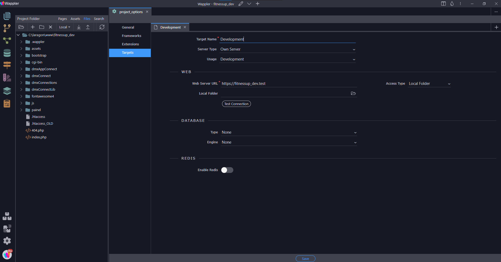Enable Redis with the toggle switch
Screen dimensions: 501x262
227,170
